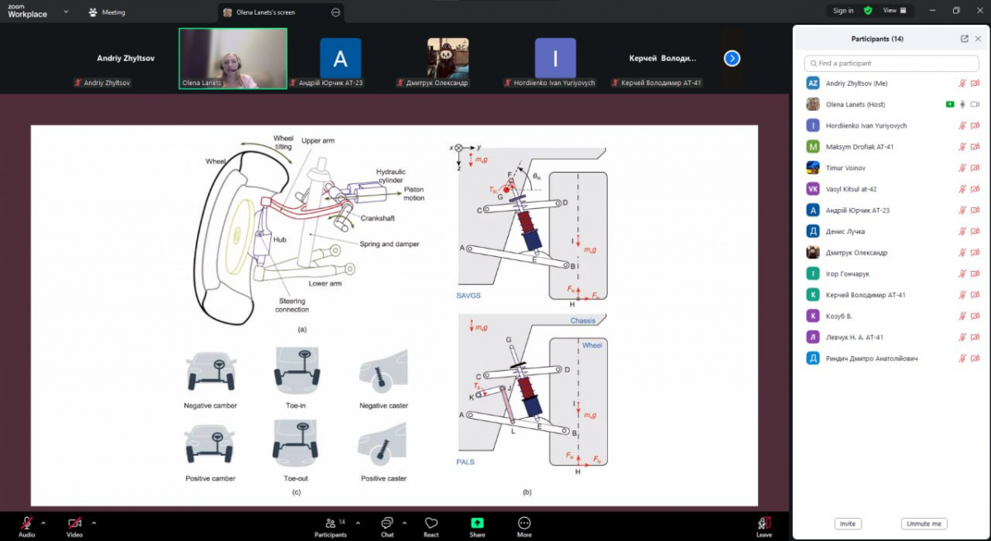Show next participants with the blue arrow

732,59
